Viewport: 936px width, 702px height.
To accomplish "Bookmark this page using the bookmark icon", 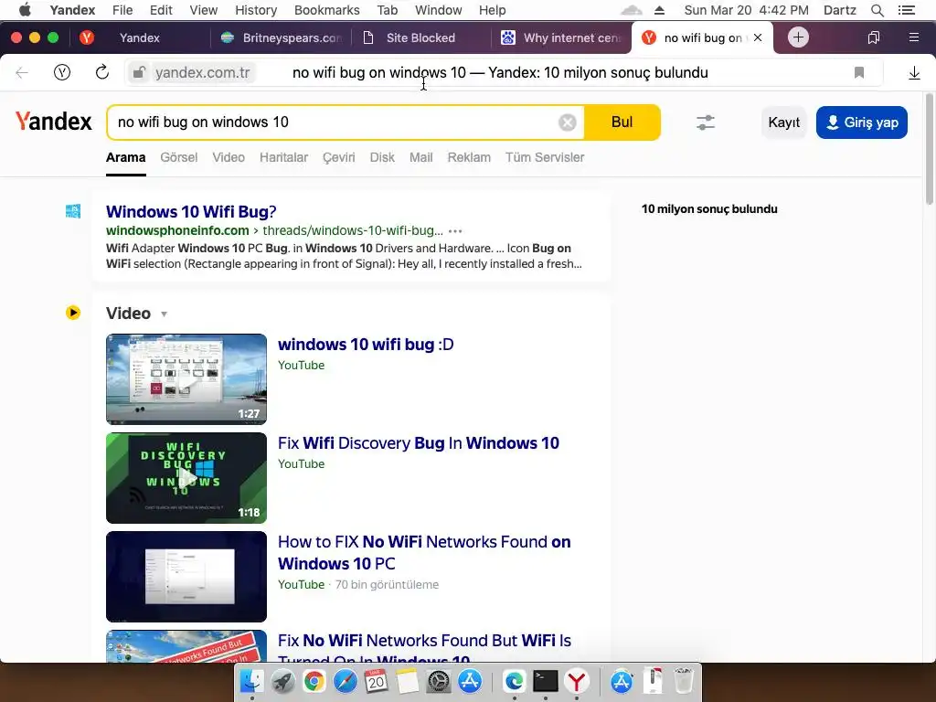I will coord(859,73).
